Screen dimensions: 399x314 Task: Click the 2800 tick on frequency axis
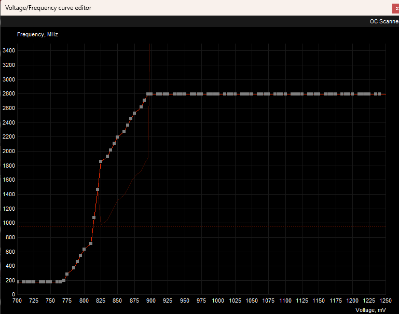click(x=9, y=94)
